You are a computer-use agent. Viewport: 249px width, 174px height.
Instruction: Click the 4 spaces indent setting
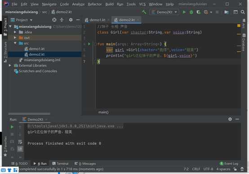[223, 169]
